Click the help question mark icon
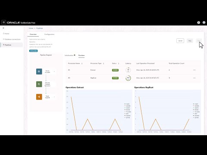The image size is (207, 155). point(198,22)
